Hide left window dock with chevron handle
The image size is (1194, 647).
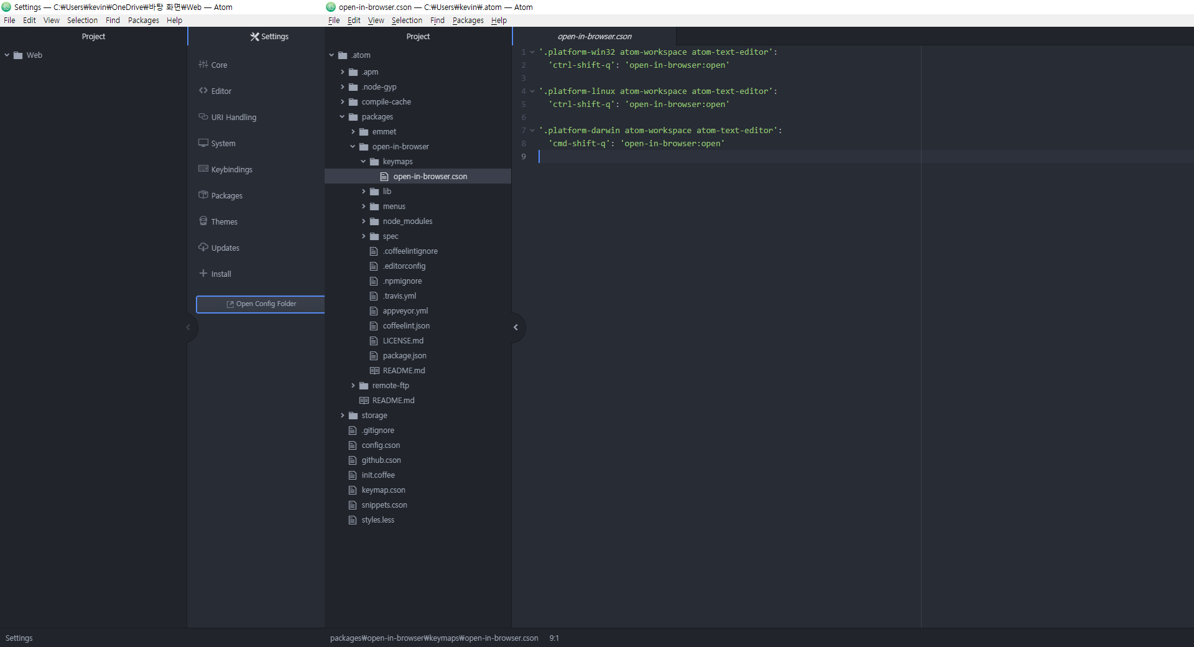189,327
